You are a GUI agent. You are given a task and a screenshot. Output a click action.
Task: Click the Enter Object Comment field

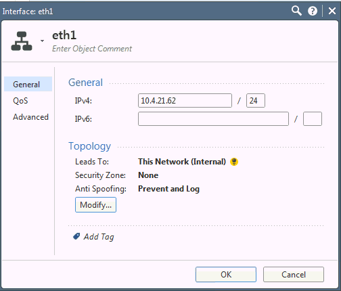point(92,49)
